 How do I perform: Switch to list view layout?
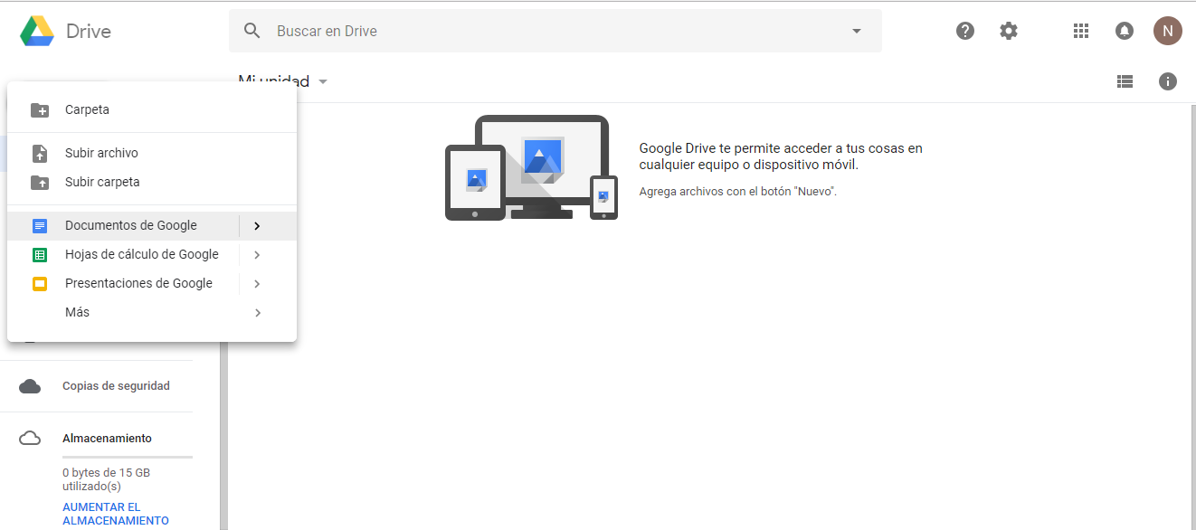1125,81
